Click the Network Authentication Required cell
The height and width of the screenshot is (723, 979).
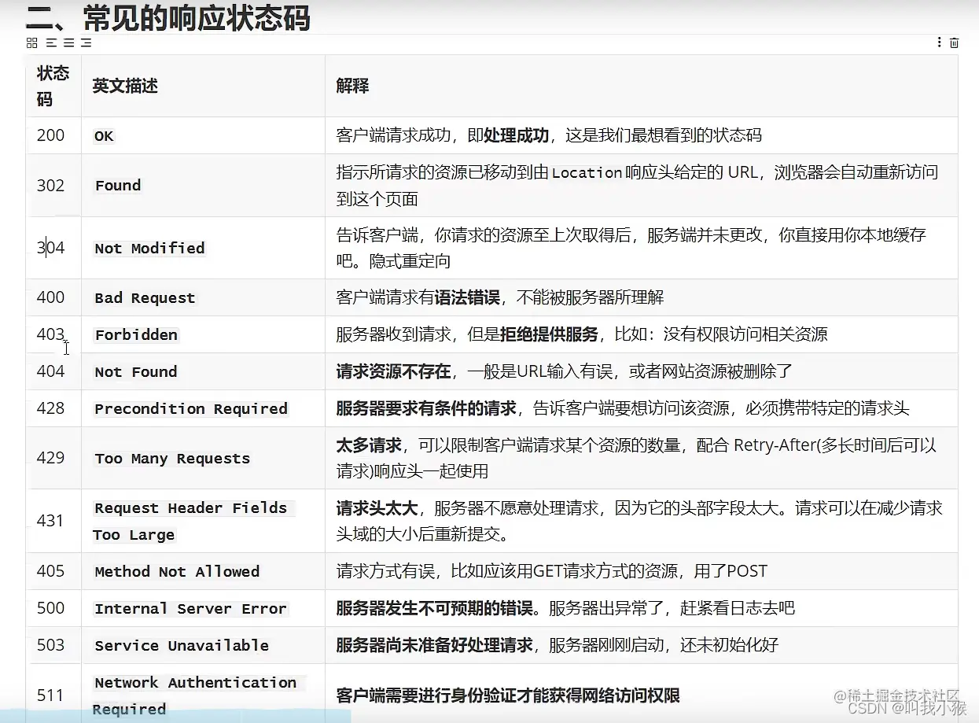pyautogui.click(x=197, y=695)
